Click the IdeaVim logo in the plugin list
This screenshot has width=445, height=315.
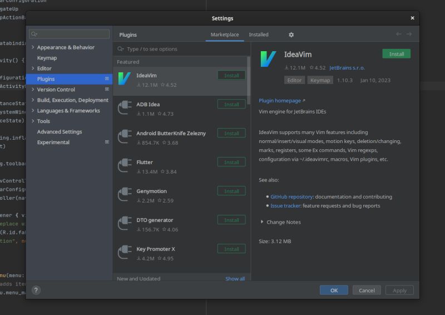124,78
